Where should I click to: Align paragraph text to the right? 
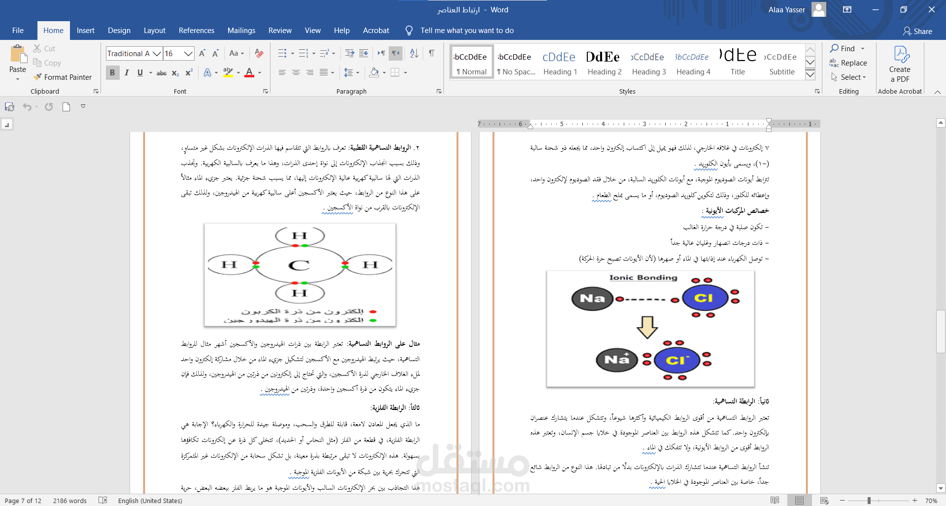(310, 73)
